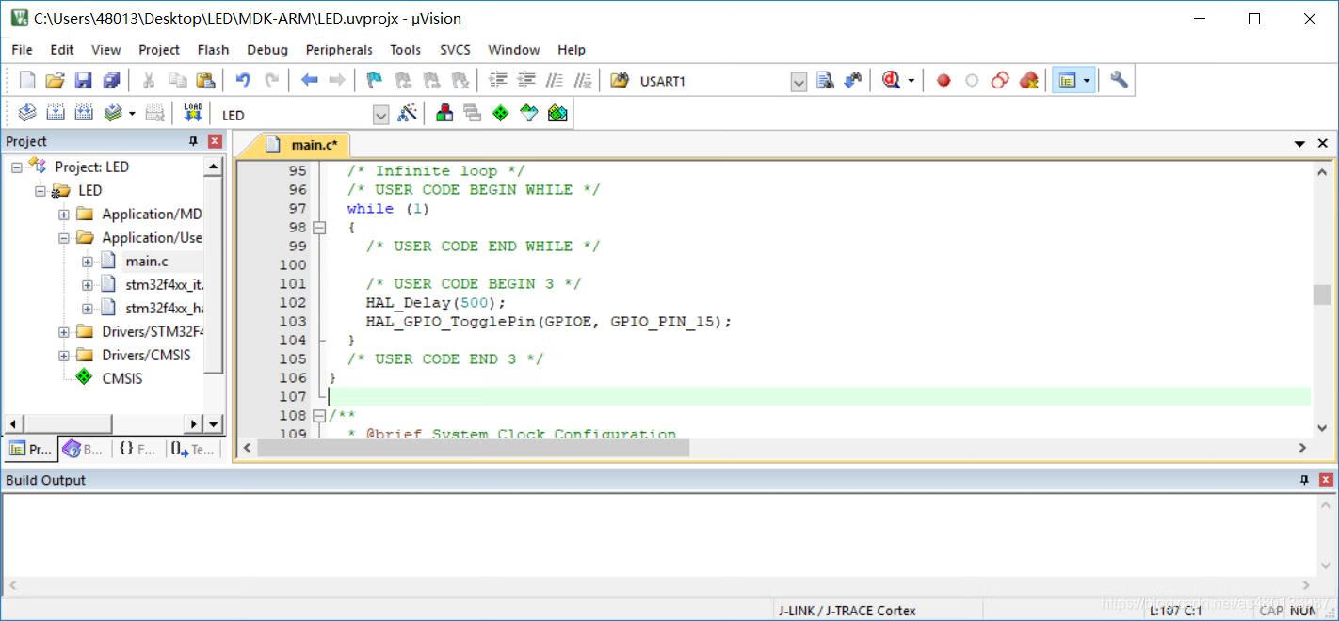Toggle the bookmark flag icon in the toolbar

point(374,81)
